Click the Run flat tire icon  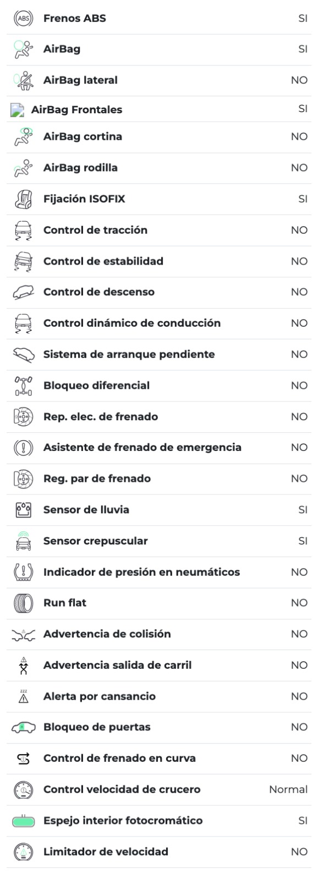pos(23,603)
